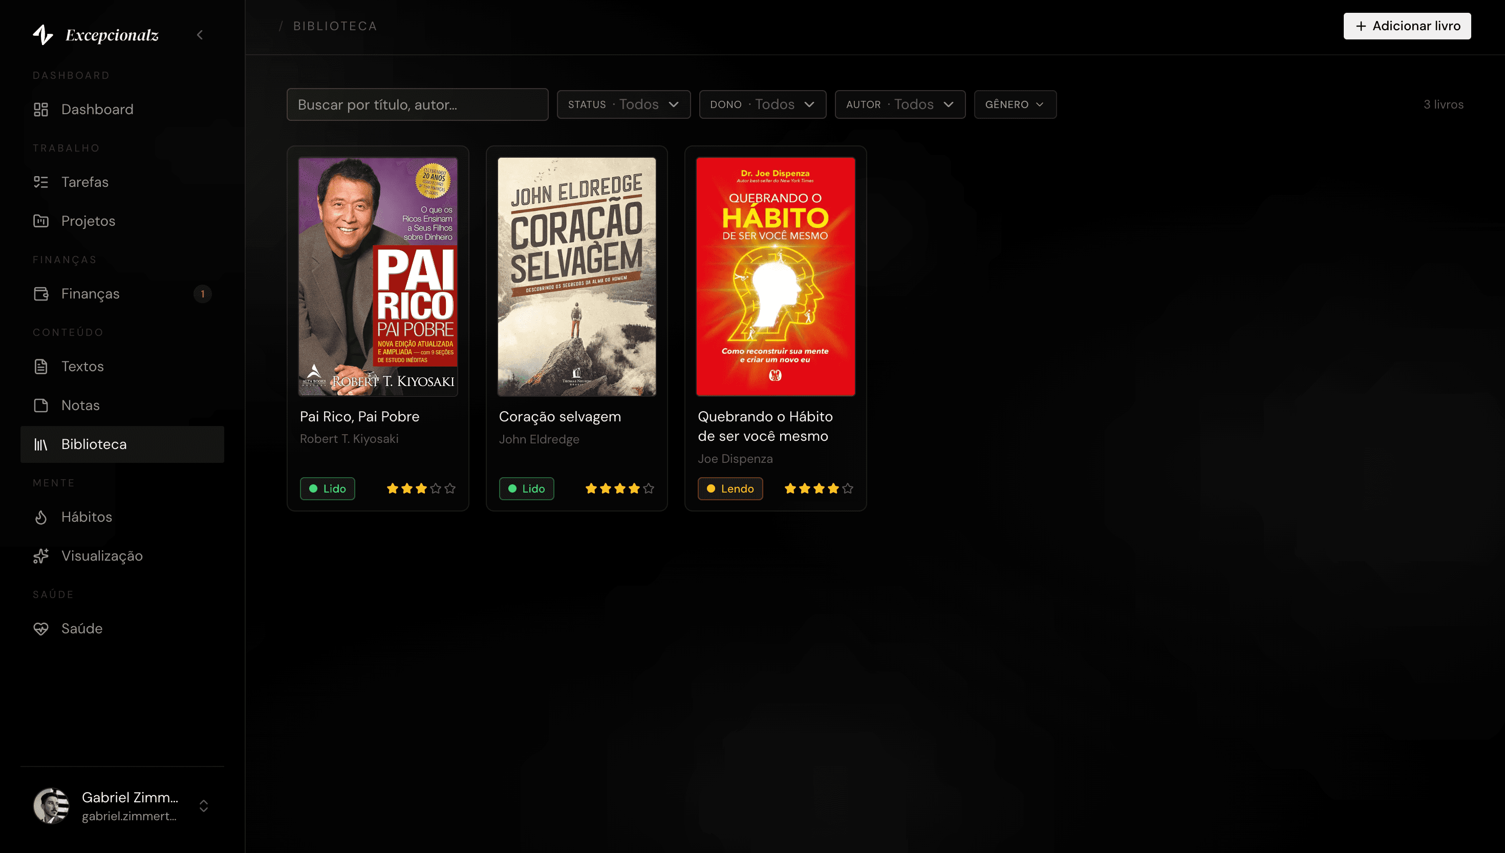Viewport: 1505px width, 853px height.
Task: Open the Dono filter dropdown
Action: click(x=762, y=104)
